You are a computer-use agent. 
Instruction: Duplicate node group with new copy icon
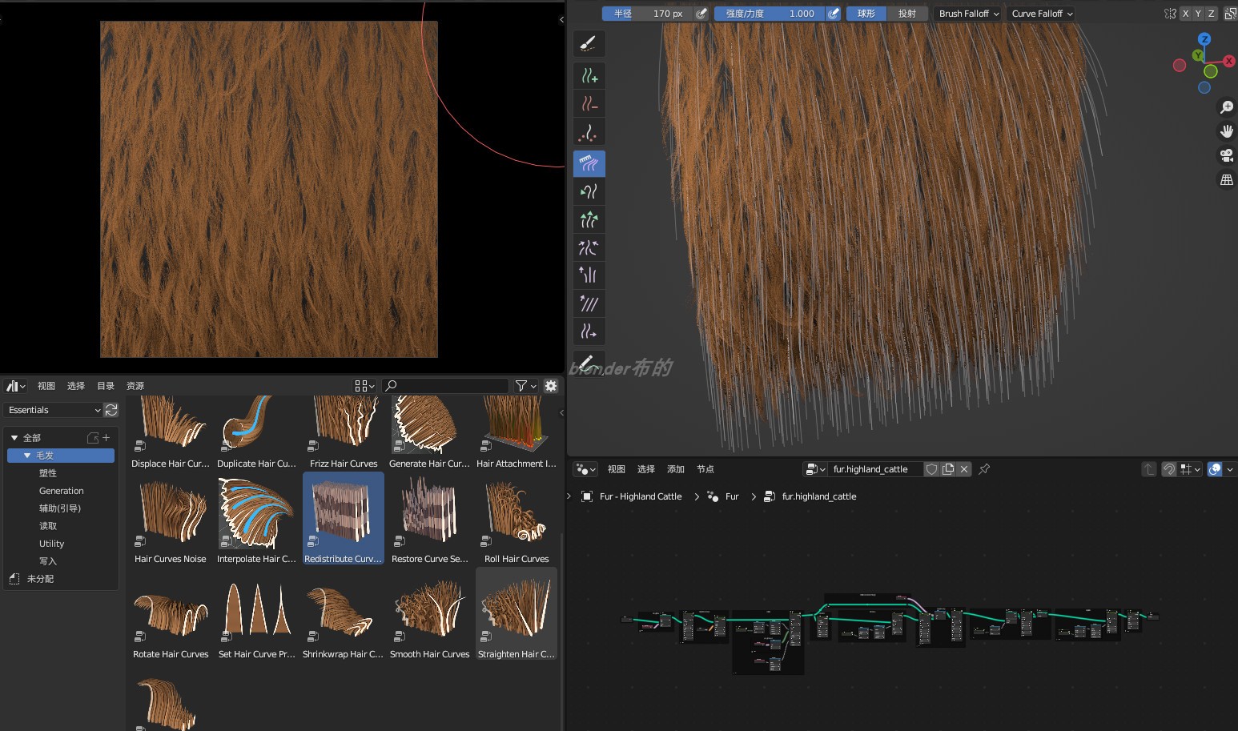[x=948, y=469]
